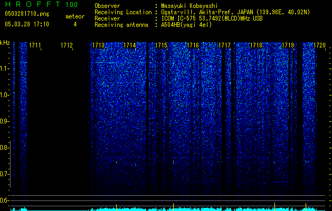332x211 pixels.
Task: Click the 1.1 frequency axis label
Action: (4, 69)
